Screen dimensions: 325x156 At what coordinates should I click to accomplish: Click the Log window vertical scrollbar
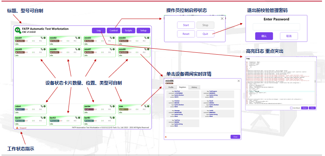pos(315,83)
